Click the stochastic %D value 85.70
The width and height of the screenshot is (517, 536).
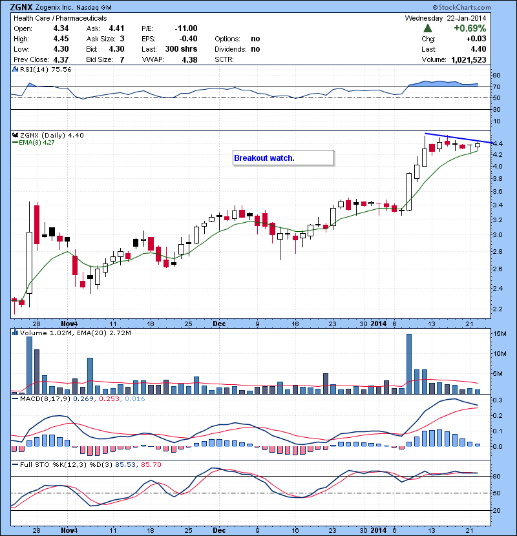click(151, 465)
